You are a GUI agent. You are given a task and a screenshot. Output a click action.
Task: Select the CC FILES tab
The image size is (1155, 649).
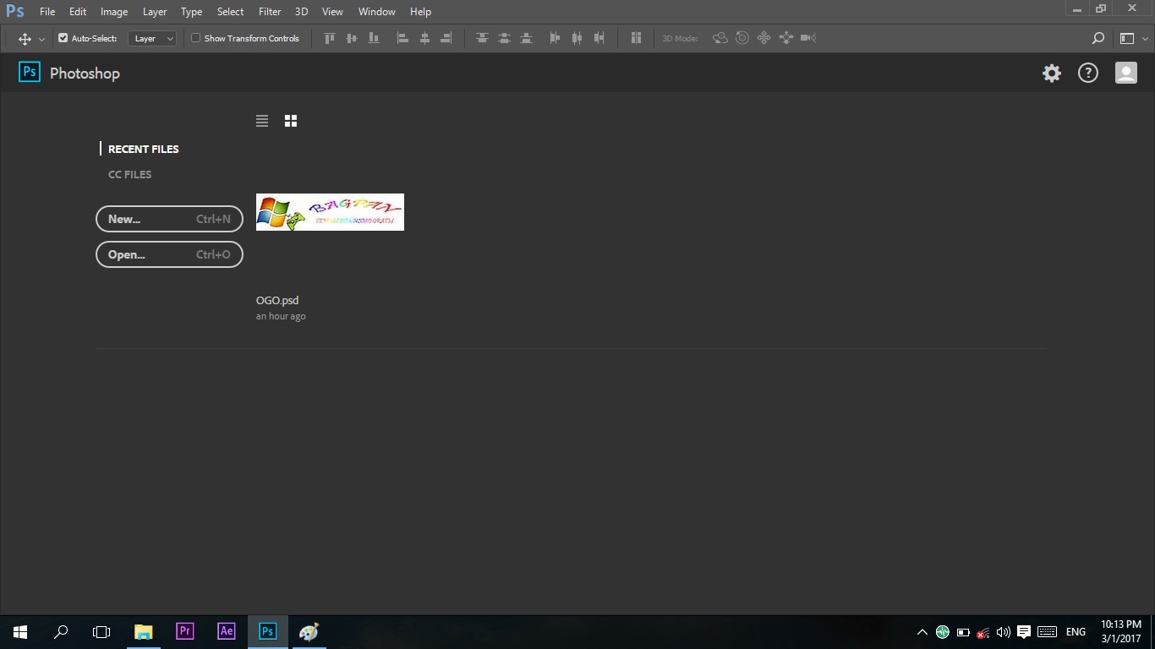coord(130,174)
